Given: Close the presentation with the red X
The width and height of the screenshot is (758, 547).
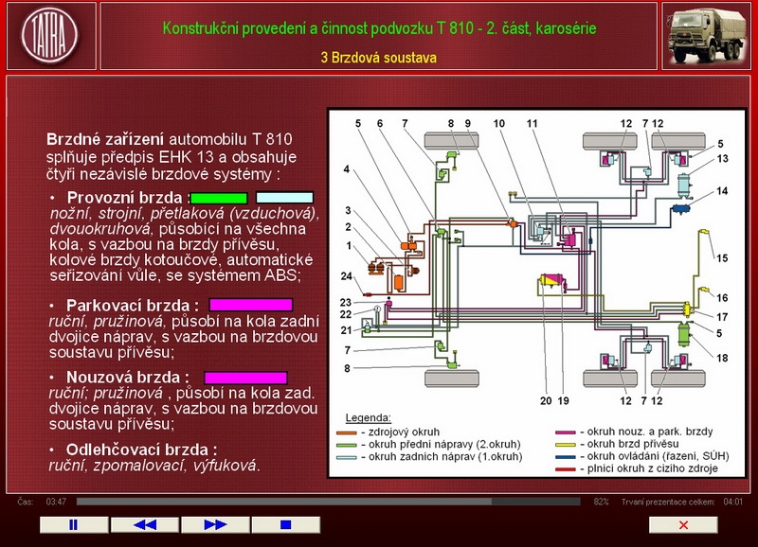Looking at the screenshot, I should (x=683, y=525).
